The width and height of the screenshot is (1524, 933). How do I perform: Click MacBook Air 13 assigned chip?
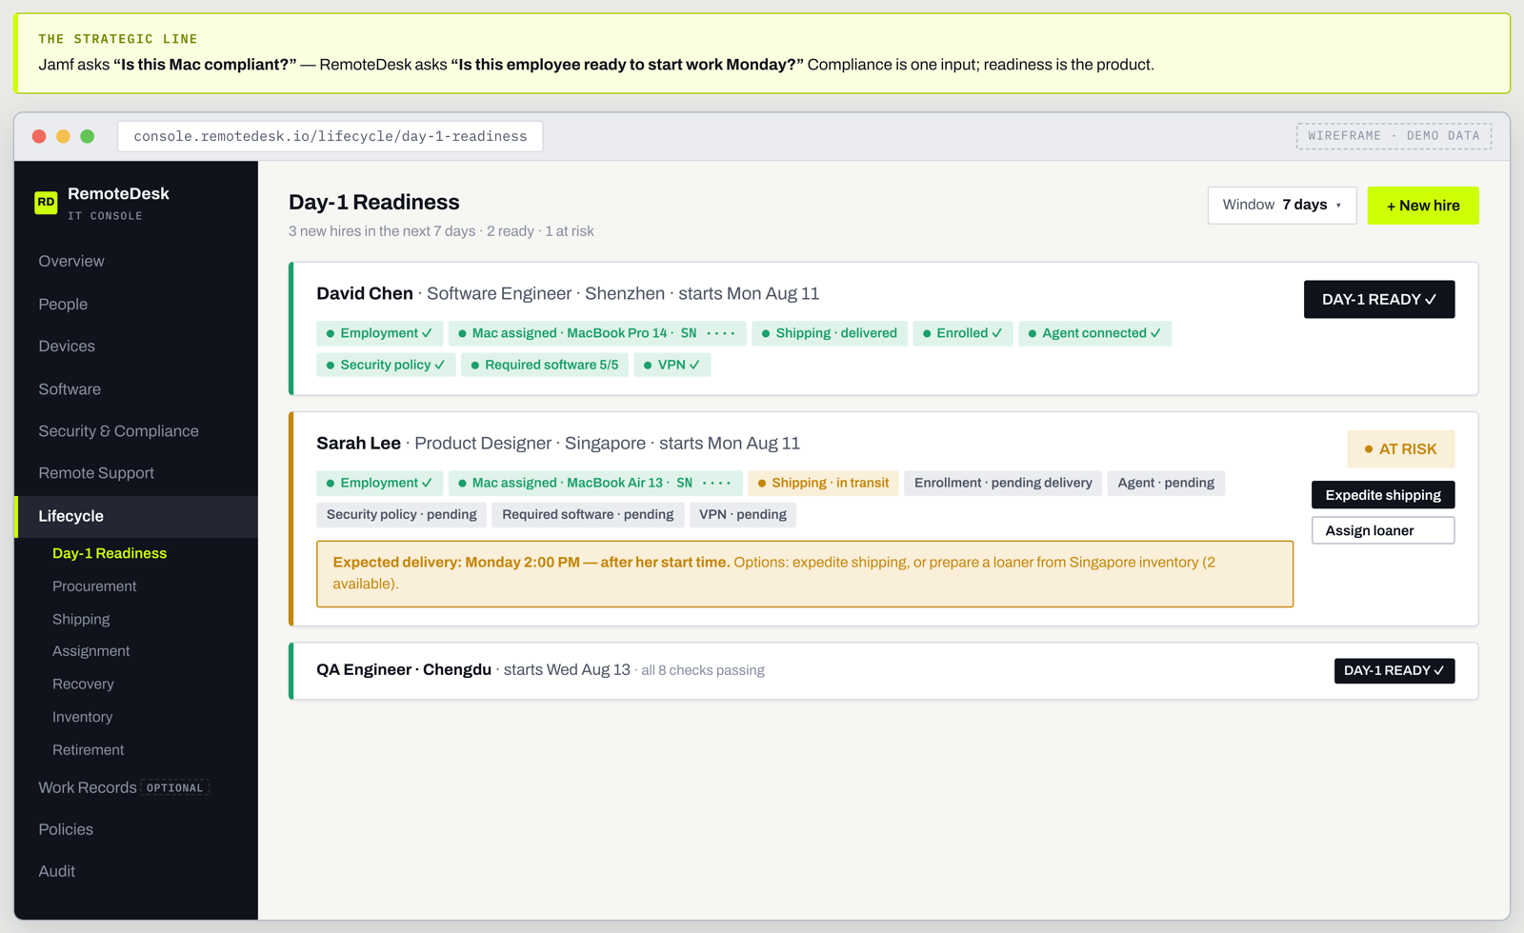(x=595, y=483)
